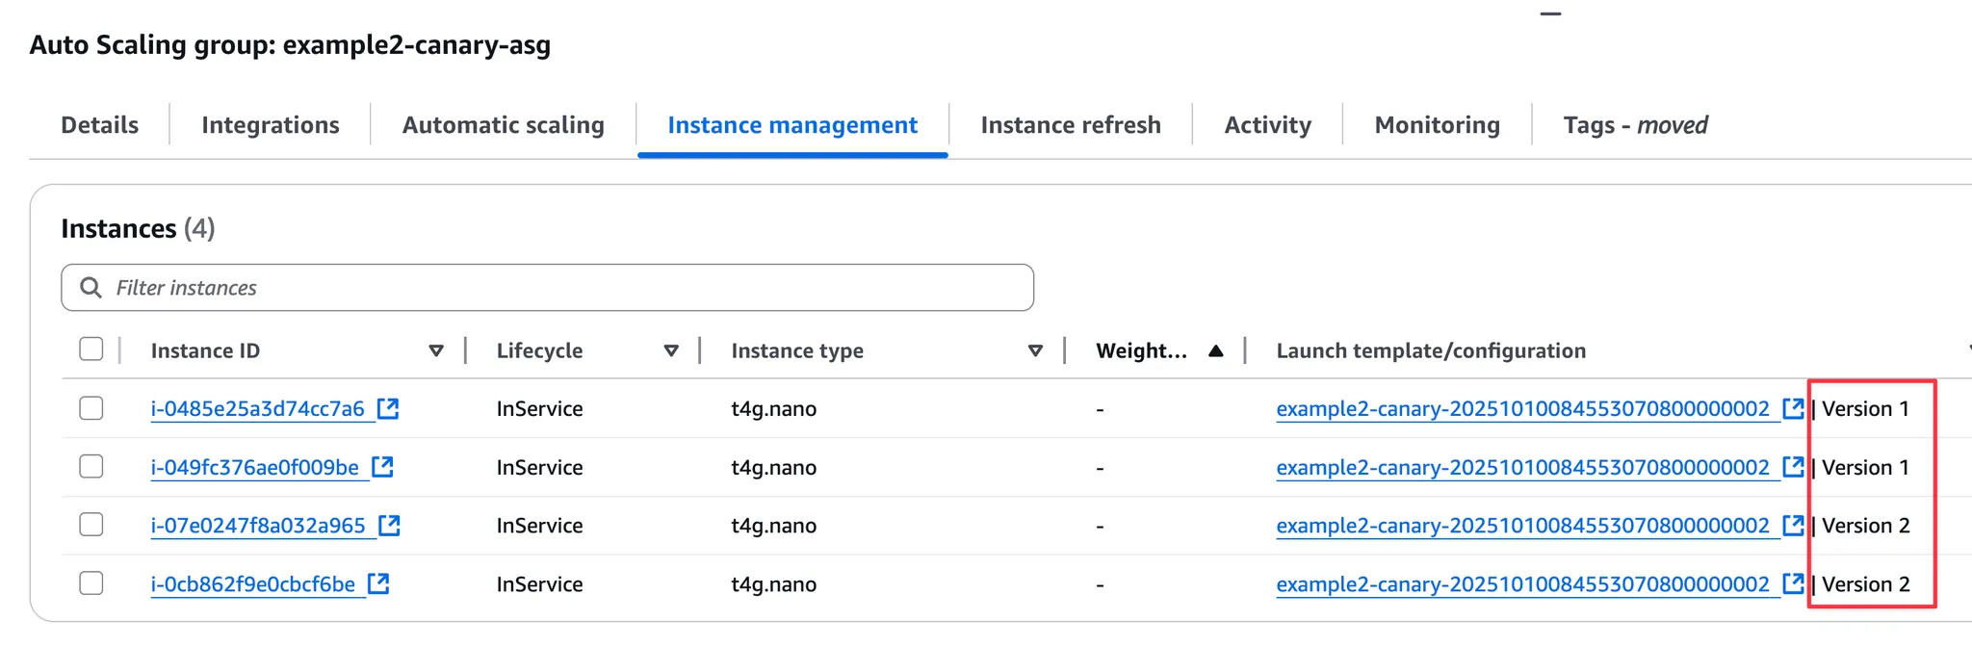Switch to the Instance refresh tab
1972x646 pixels.
click(x=1071, y=125)
